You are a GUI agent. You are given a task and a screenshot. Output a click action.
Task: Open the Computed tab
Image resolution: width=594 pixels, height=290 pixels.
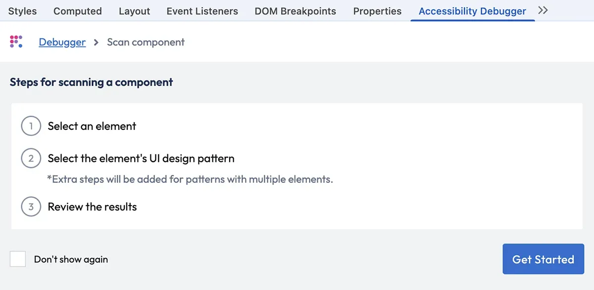point(78,11)
